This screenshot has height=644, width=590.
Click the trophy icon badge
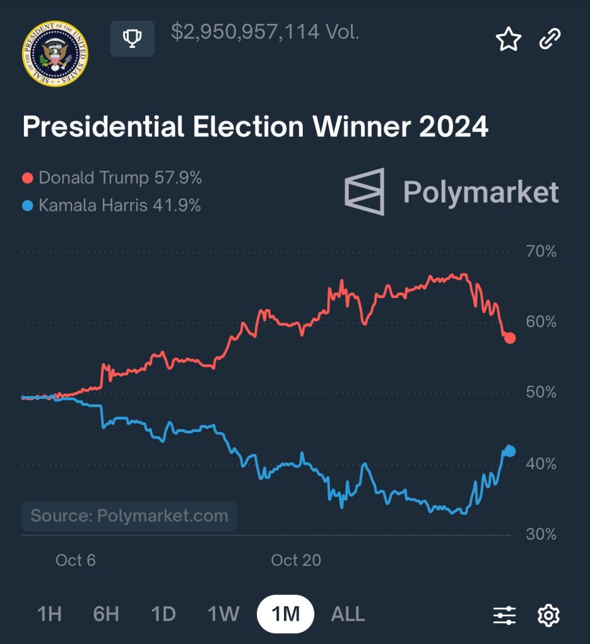pyautogui.click(x=132, y=39)
